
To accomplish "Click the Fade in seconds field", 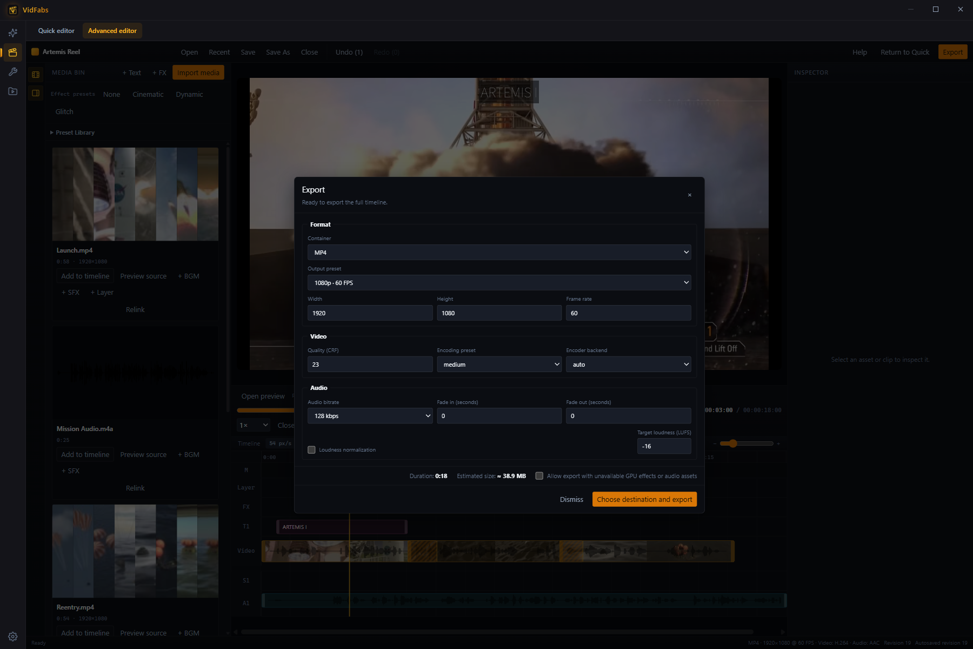I will coord(499,416).
